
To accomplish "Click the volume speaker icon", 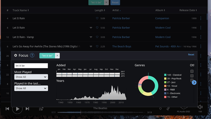I will click(200, 107).
